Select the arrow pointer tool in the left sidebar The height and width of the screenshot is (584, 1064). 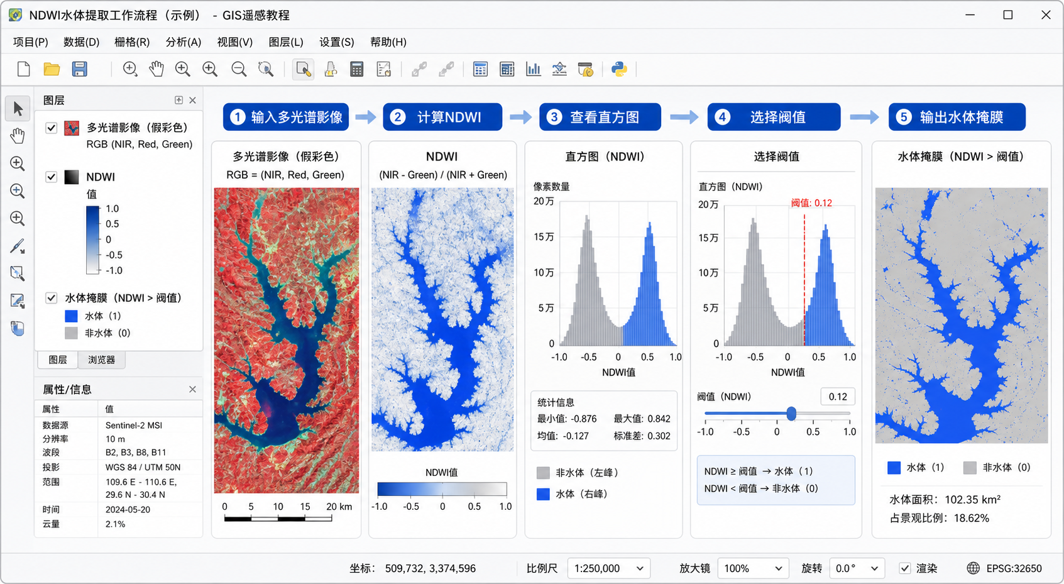point(18,109)
